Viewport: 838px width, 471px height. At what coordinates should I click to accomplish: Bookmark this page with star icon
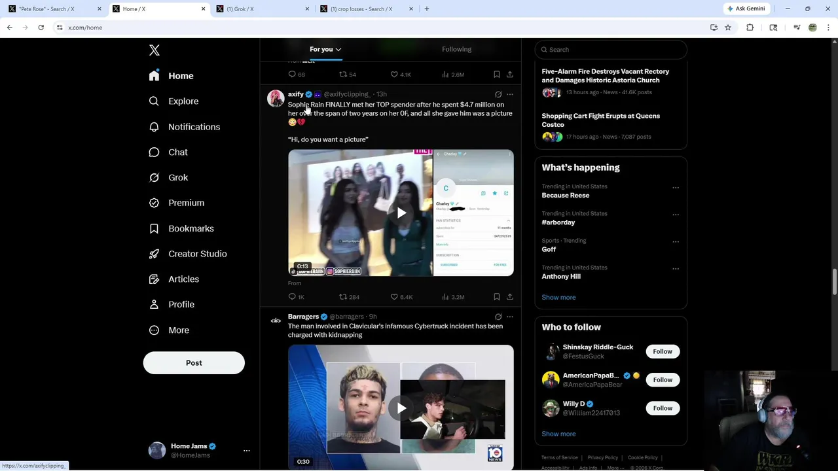(727, 27)
